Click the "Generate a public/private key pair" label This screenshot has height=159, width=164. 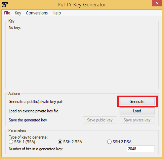pos(36,102)
